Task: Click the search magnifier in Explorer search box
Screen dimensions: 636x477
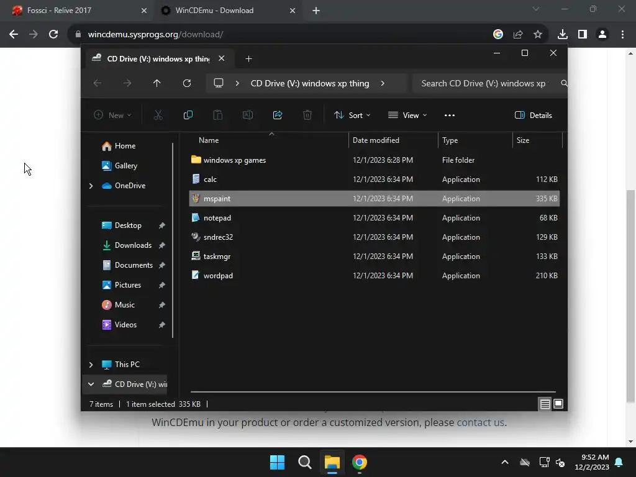Action: (x=564, y=83)
